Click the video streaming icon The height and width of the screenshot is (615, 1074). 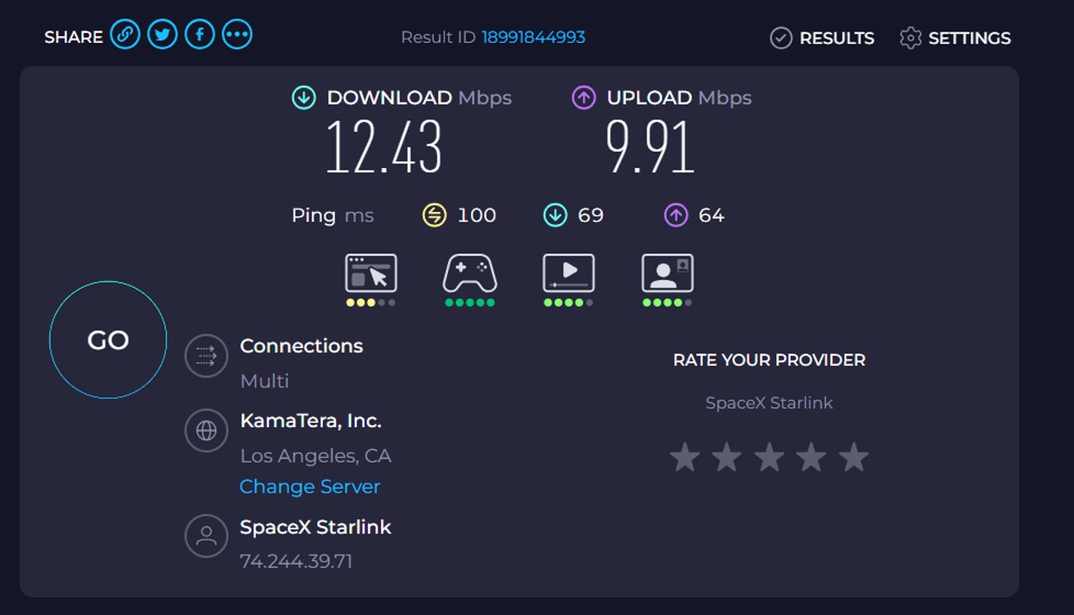point(568,274)
